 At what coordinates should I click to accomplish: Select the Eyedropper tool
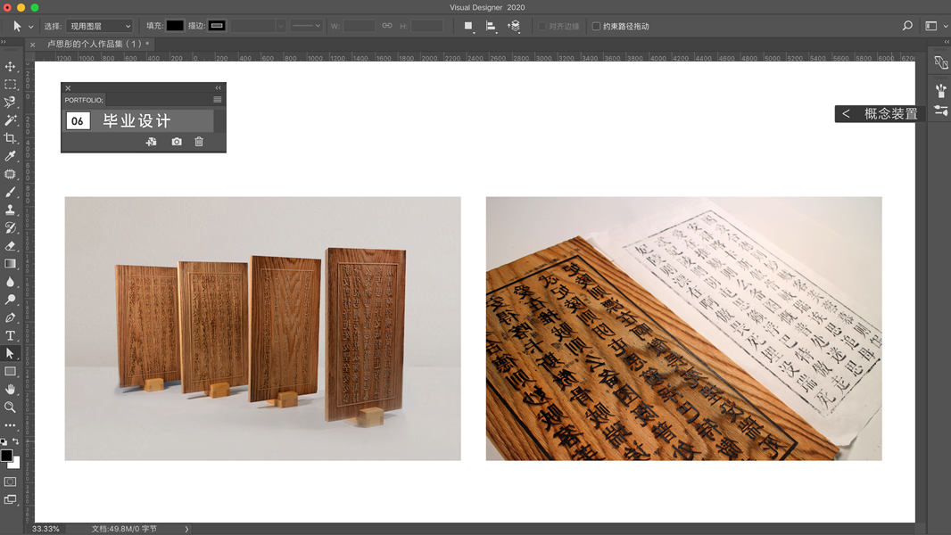click(11, 156)
